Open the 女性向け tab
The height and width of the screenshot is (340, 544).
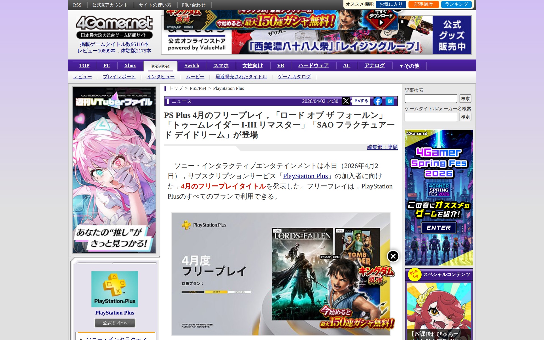click(253, 66)
